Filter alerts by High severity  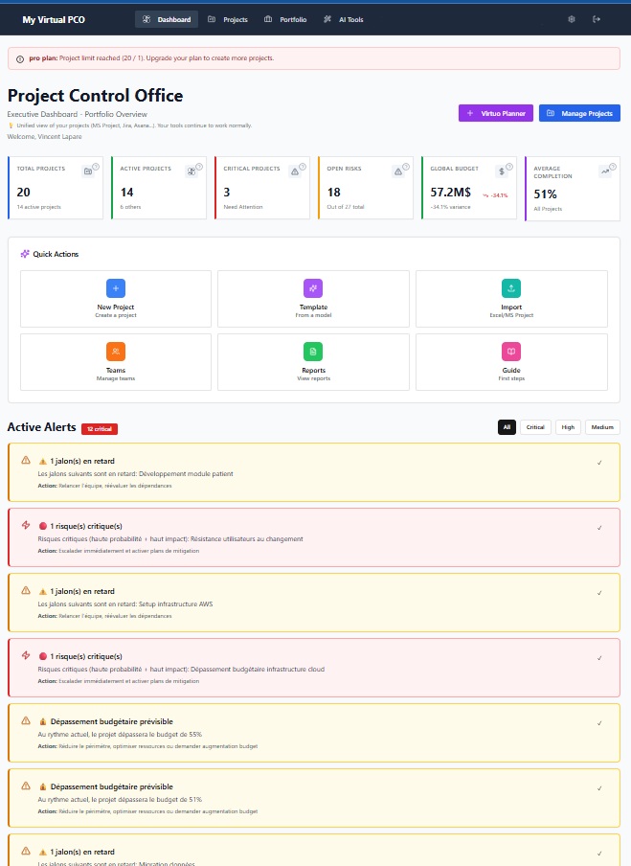[x=568, y=427]
